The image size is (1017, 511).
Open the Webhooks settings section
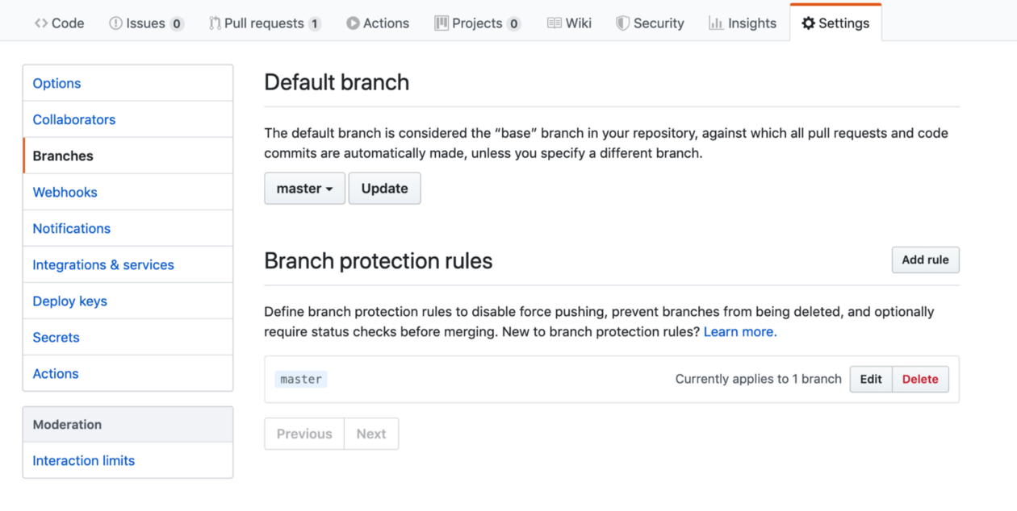65,192
